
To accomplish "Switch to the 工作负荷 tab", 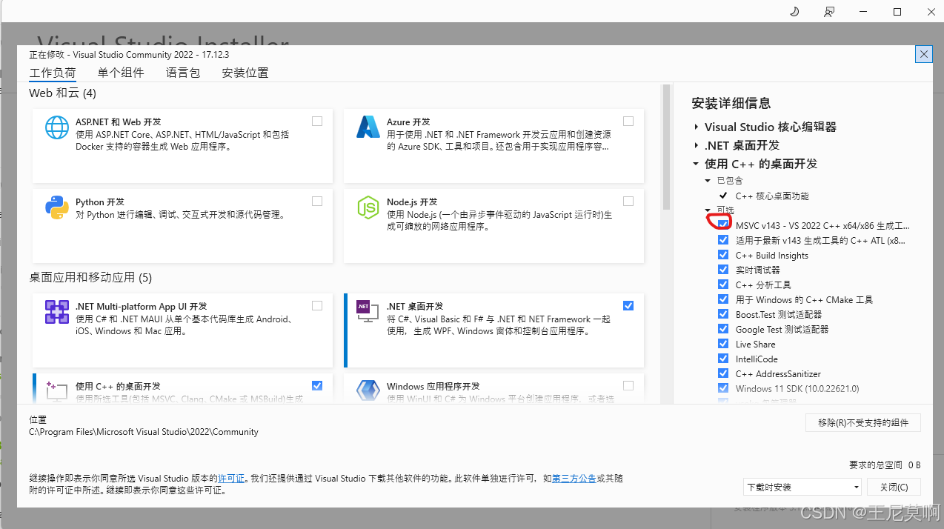I will pyautogui.click(x=53, y=73).
